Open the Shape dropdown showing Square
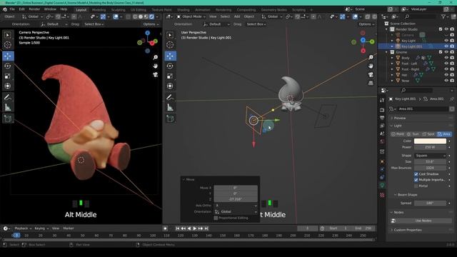Screen dimensions: 457x257 tap(430, 156)
